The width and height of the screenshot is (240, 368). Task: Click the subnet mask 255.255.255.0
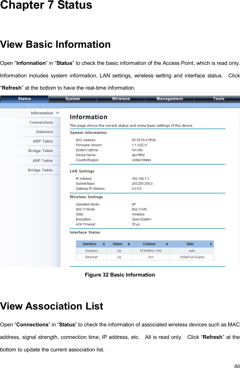click(142, 184)
